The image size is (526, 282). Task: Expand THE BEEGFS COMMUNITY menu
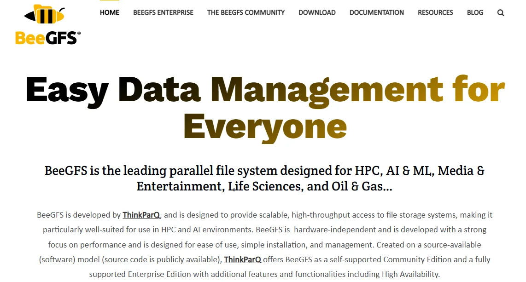pyautogui.click(x=246, y=12)
